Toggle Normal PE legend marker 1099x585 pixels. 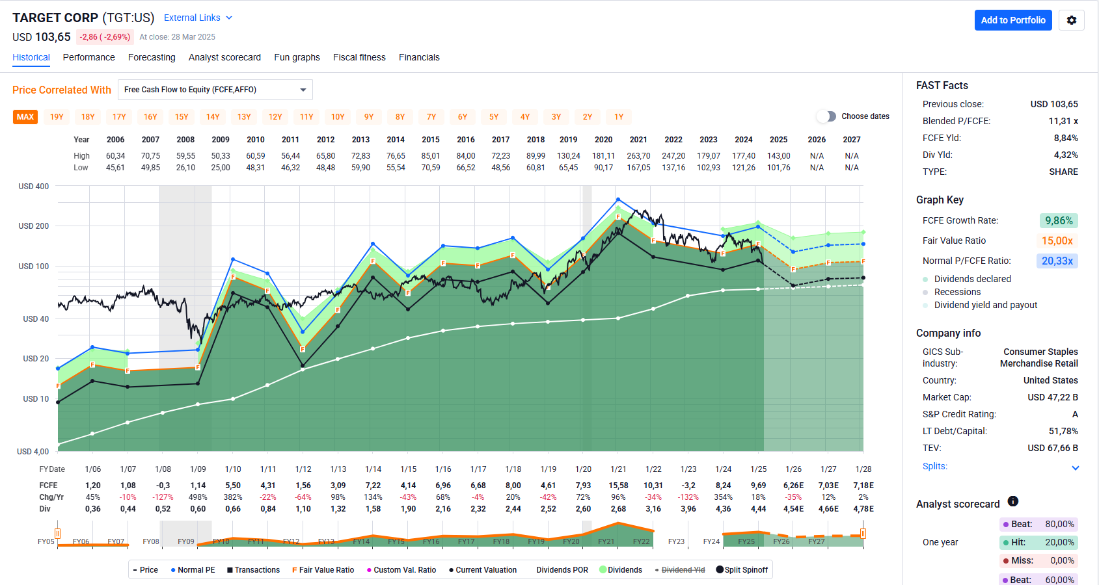click(173, 570)
